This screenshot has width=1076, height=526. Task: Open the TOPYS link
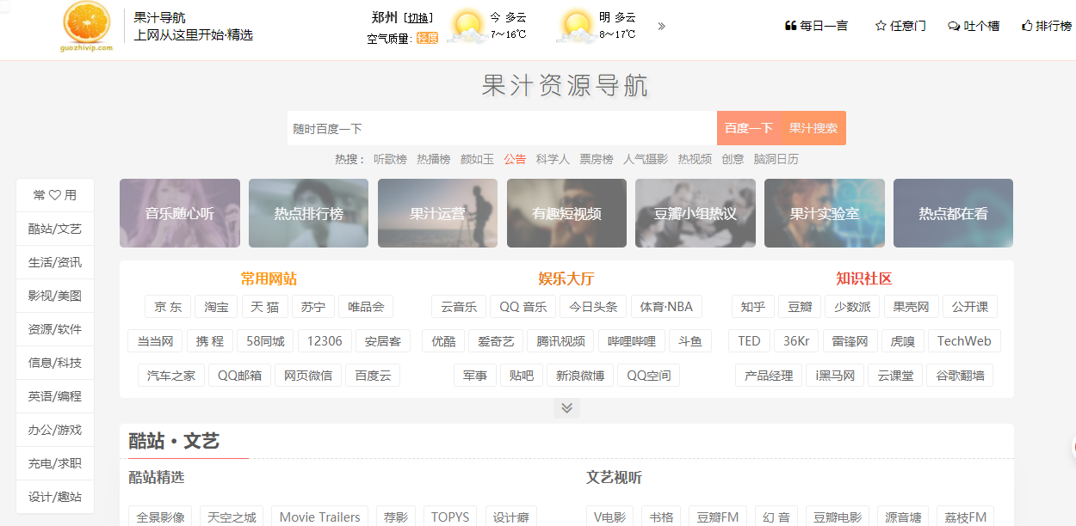[x=450, y=517]
